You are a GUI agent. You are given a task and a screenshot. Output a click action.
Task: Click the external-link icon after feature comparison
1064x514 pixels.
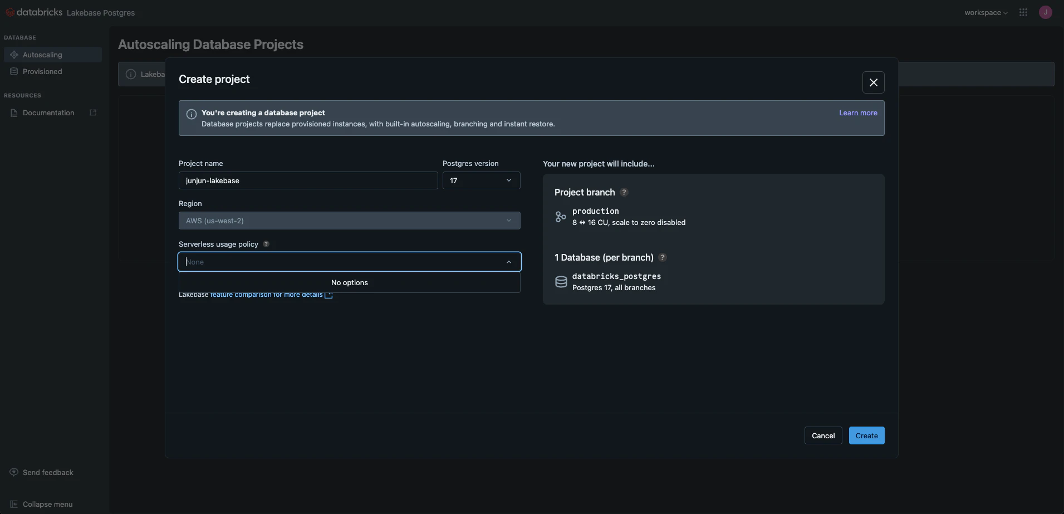[328, 295]
